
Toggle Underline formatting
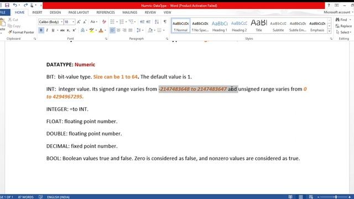click(53, 30)
